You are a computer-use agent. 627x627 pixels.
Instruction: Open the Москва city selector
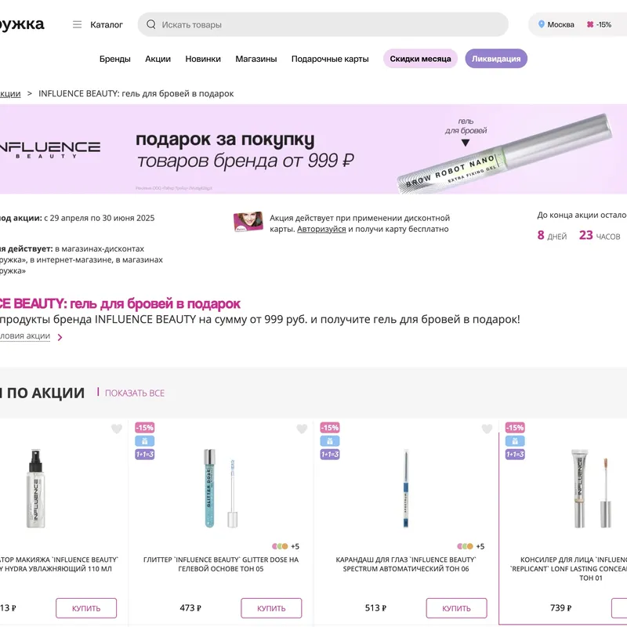556,24
